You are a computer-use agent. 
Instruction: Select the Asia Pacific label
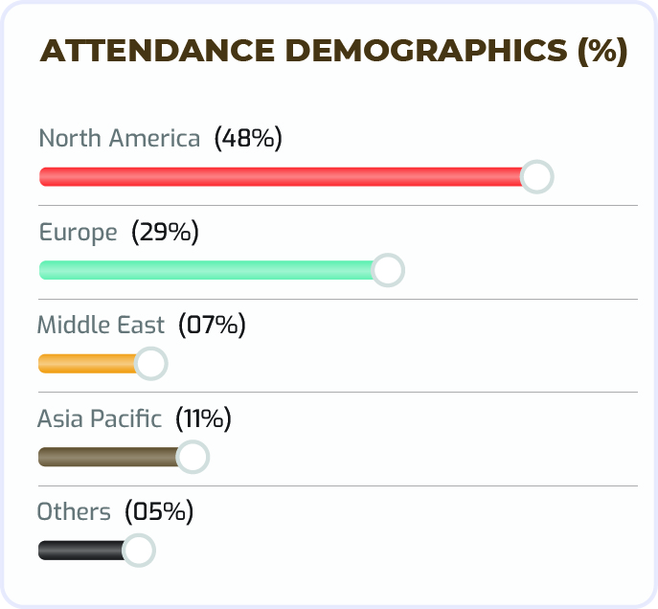[100, 418]
